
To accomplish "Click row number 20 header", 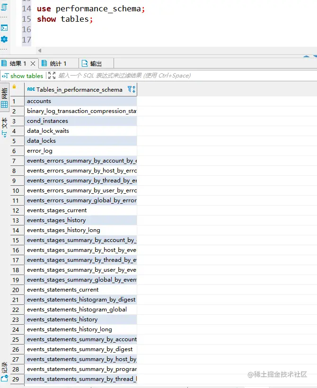I will pyautogui.click(x=18, y=290).
